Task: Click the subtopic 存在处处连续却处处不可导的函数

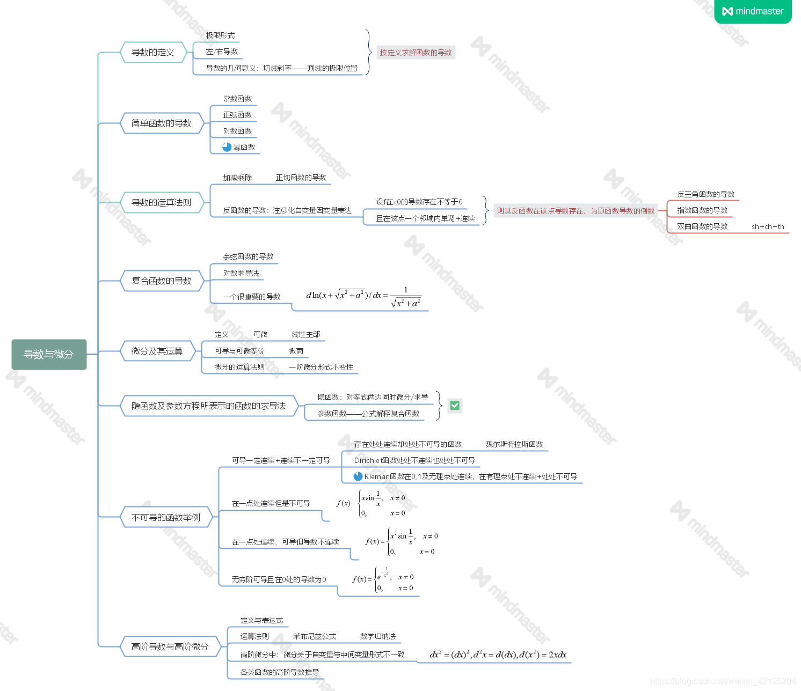Action: coord(408,444)
